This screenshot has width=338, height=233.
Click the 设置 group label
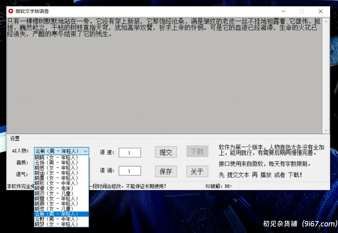coord(15,139)
